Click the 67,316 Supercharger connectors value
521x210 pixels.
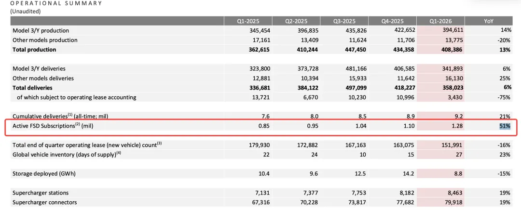tap(261, 202)
